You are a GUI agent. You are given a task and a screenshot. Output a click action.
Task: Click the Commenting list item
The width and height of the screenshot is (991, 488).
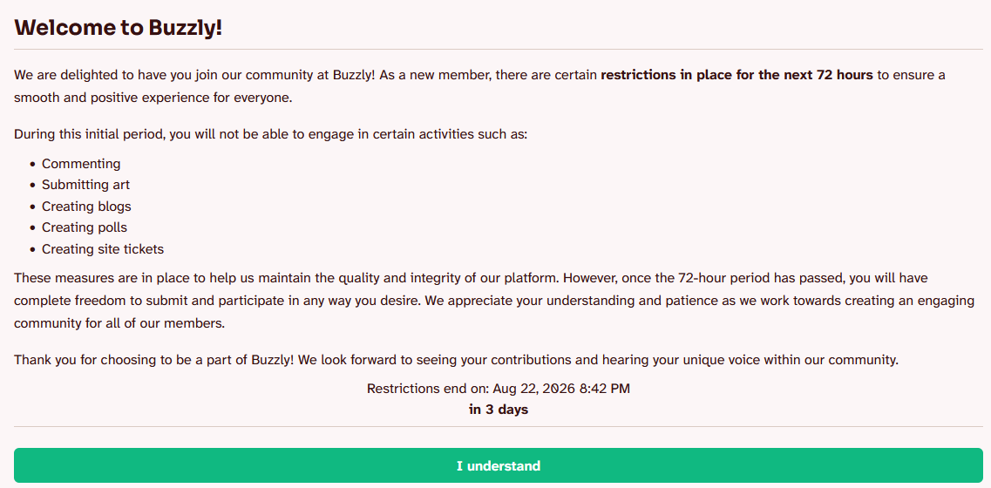click(81, 164)
